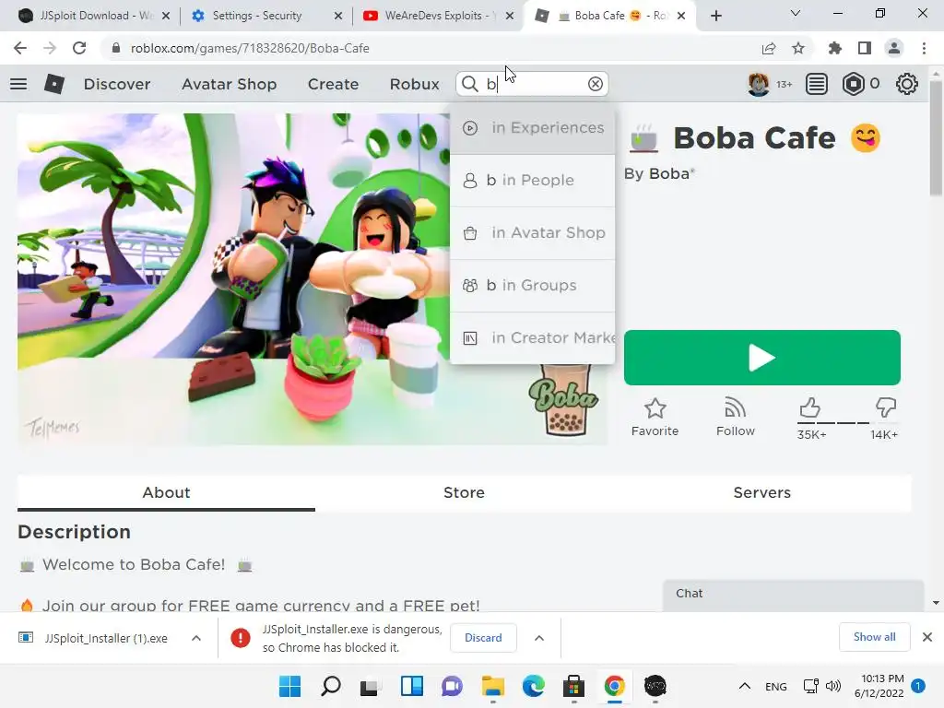Viewport: 944px width, 708px height.
Task: Open Robux nav link
Action: pos(414,84)
